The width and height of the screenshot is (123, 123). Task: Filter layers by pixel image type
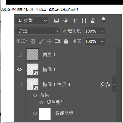pos(57,21)
